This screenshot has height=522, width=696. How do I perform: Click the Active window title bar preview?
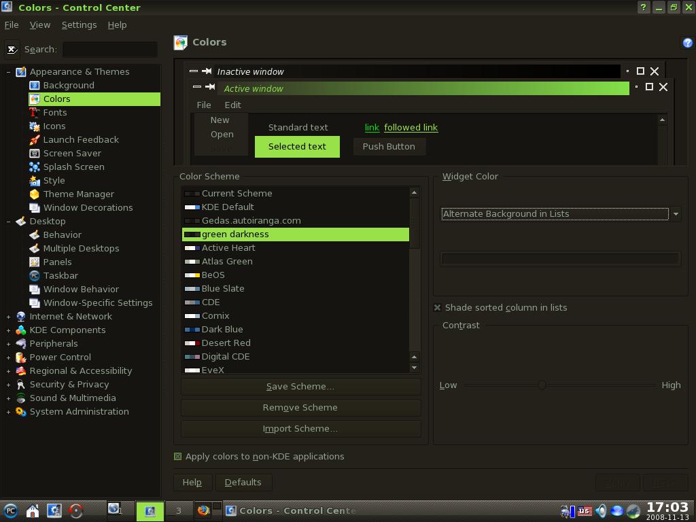pyautogui.click(x=423, y=88)
